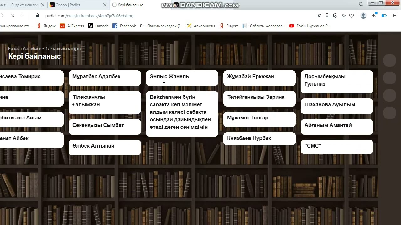
Task: Open the Айғаным Амантай post
Action: [x=337, y=127]
